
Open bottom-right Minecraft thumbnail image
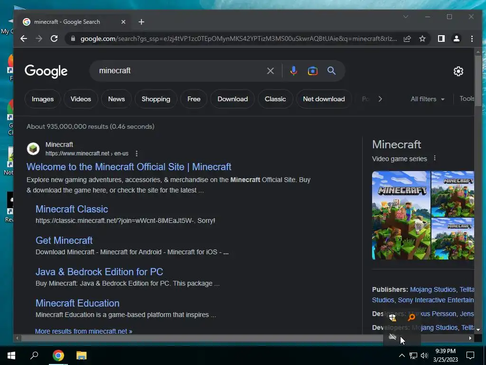(x=452, y=239)
